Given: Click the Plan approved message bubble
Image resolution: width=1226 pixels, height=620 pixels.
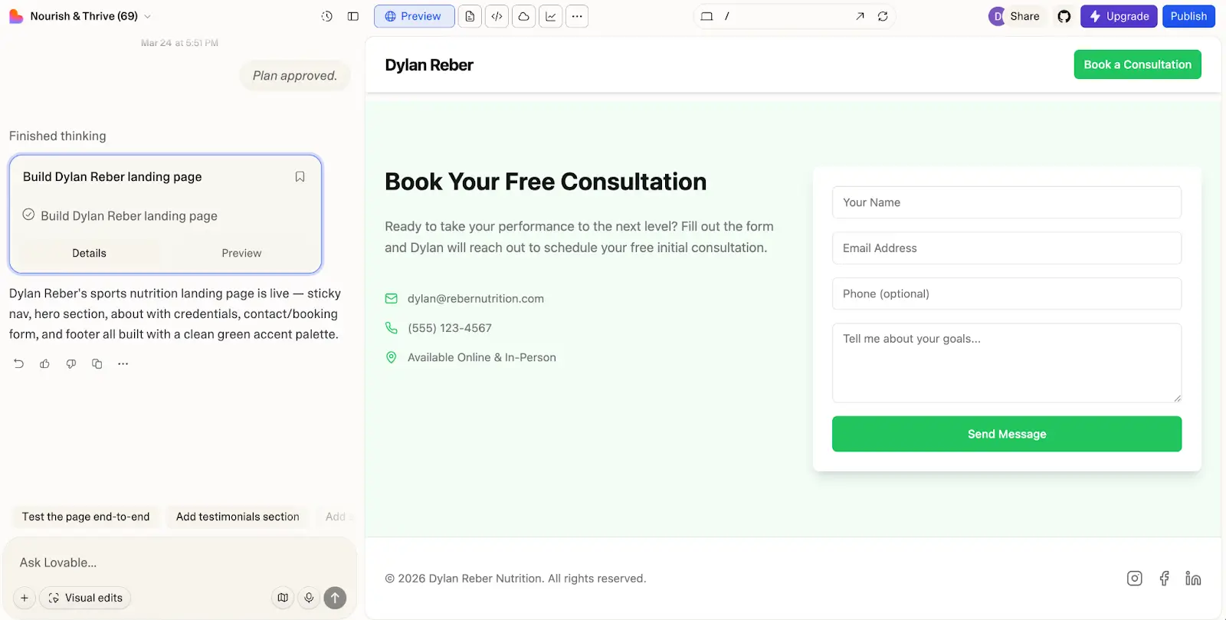Looking at the screenshot, I should (x=295, y=76).
